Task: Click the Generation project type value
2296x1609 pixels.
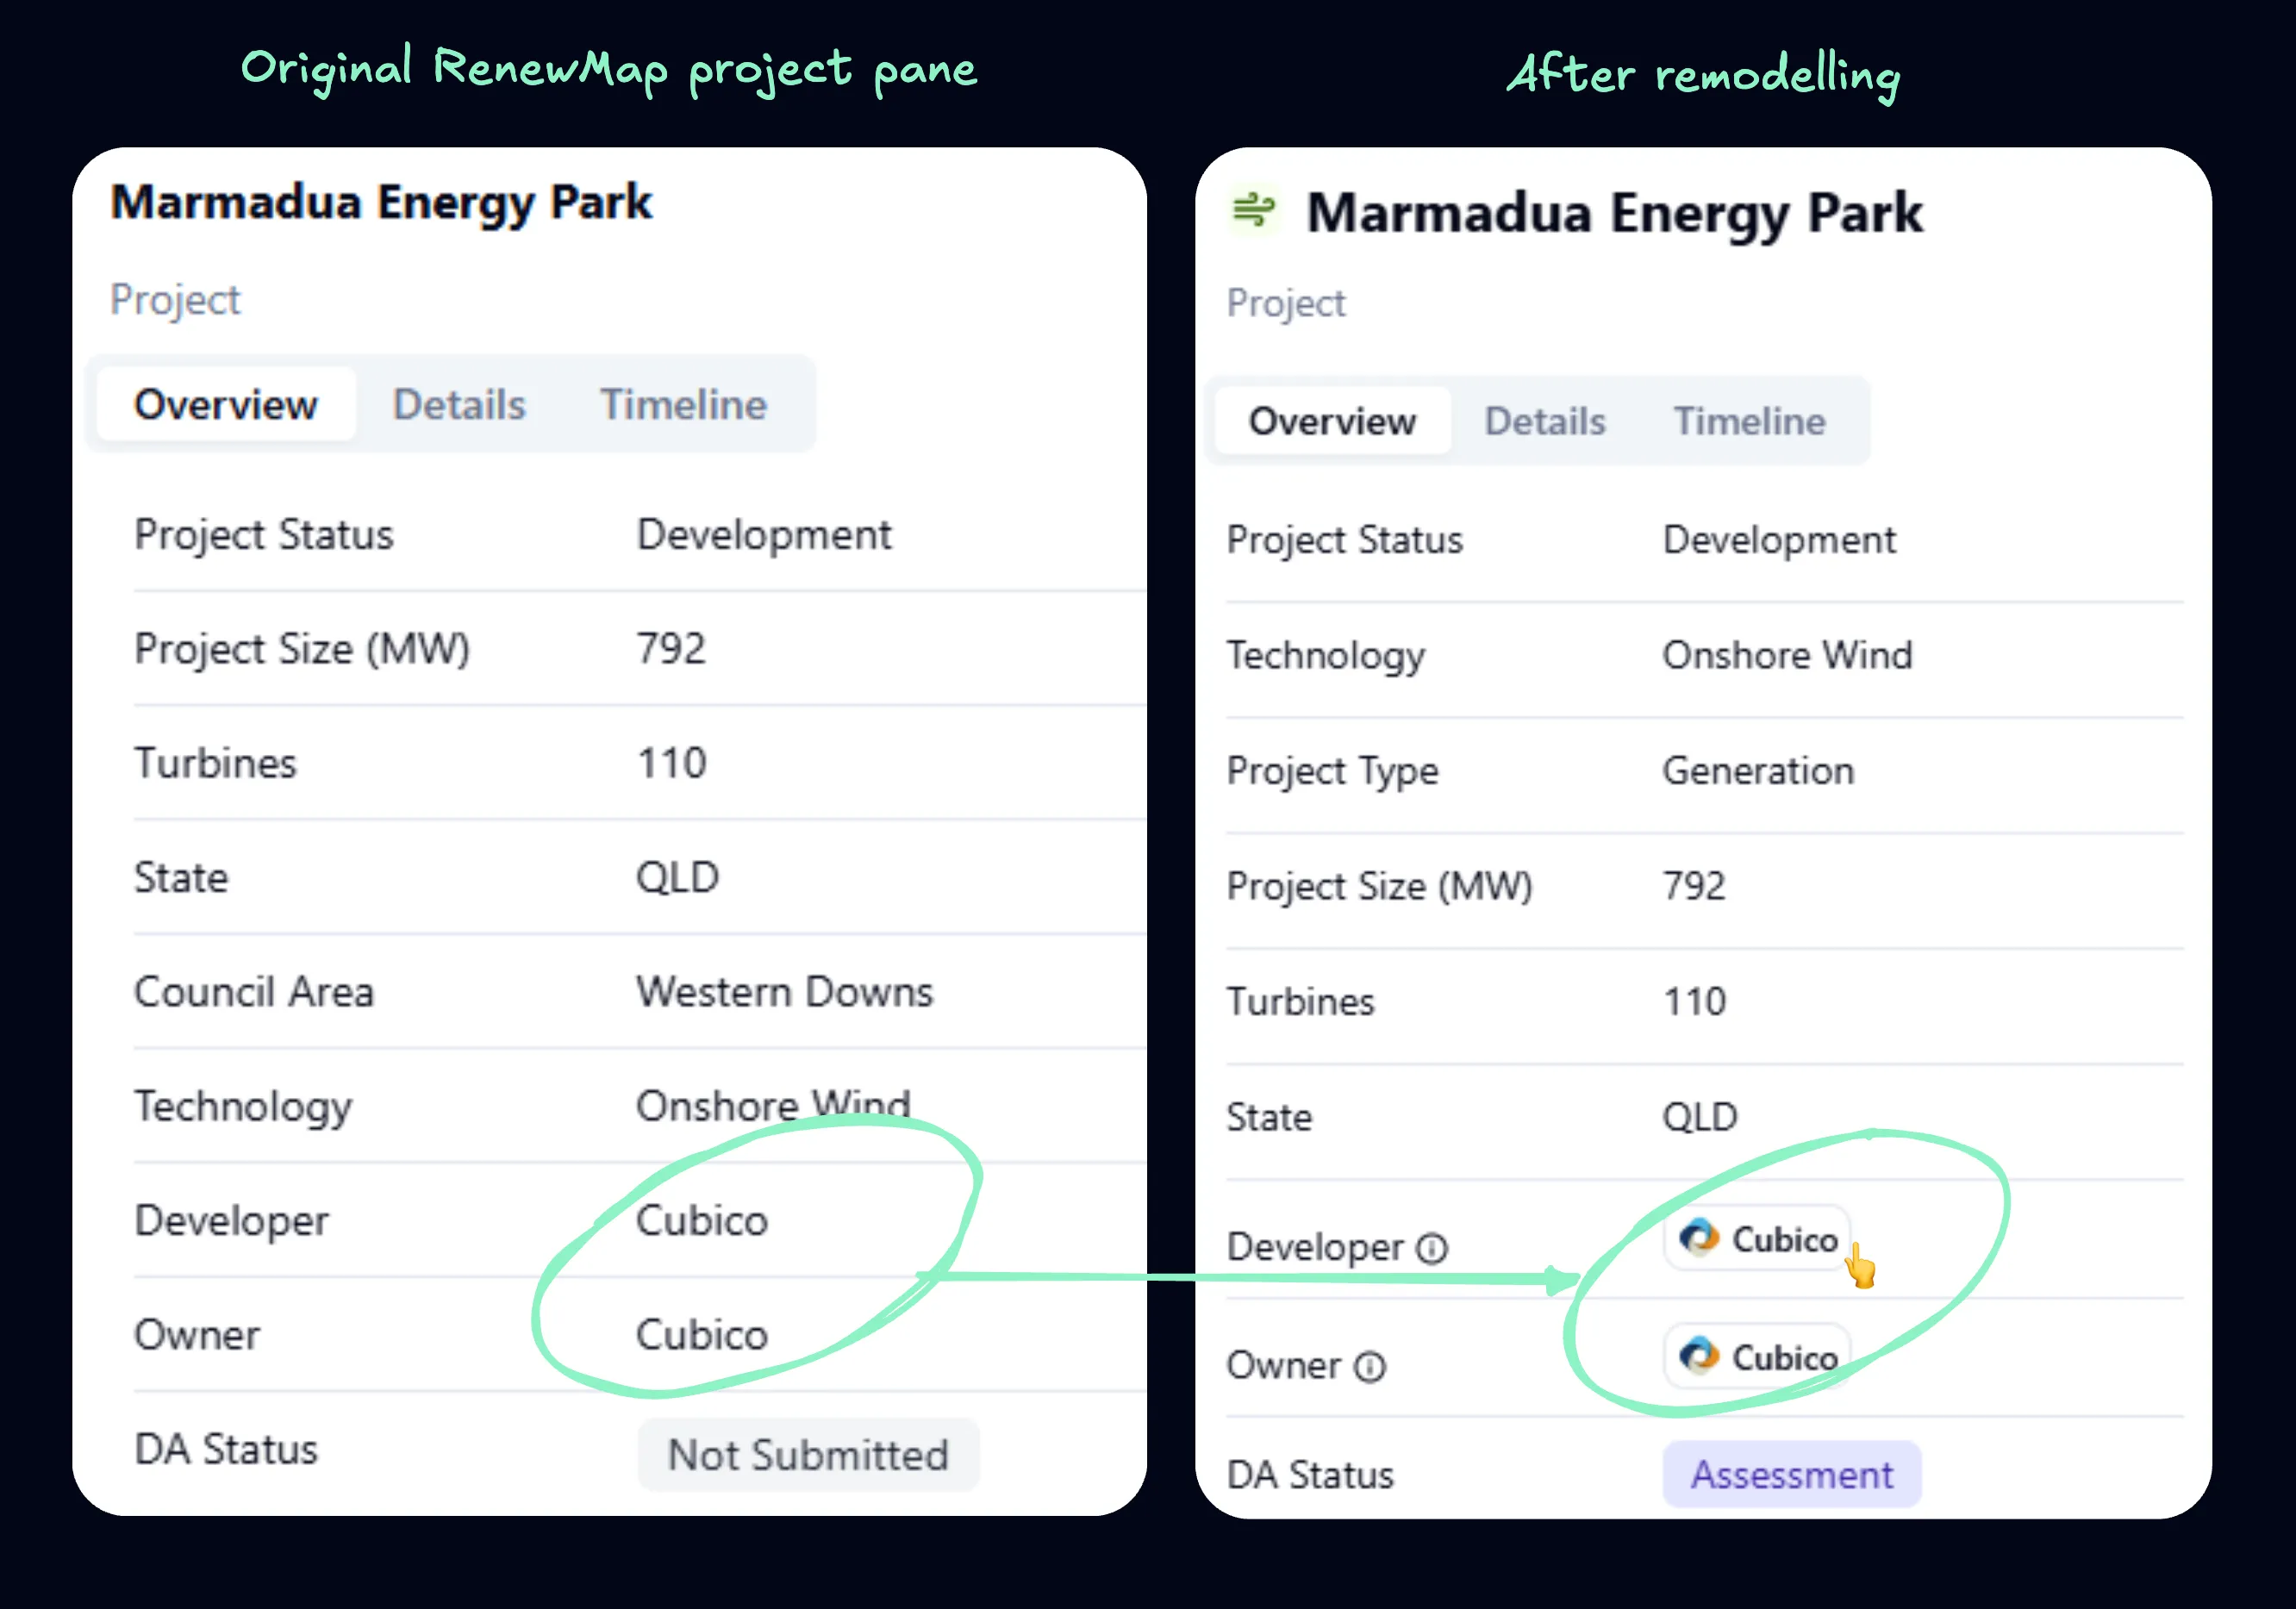Action: [x=1757, y=771]
